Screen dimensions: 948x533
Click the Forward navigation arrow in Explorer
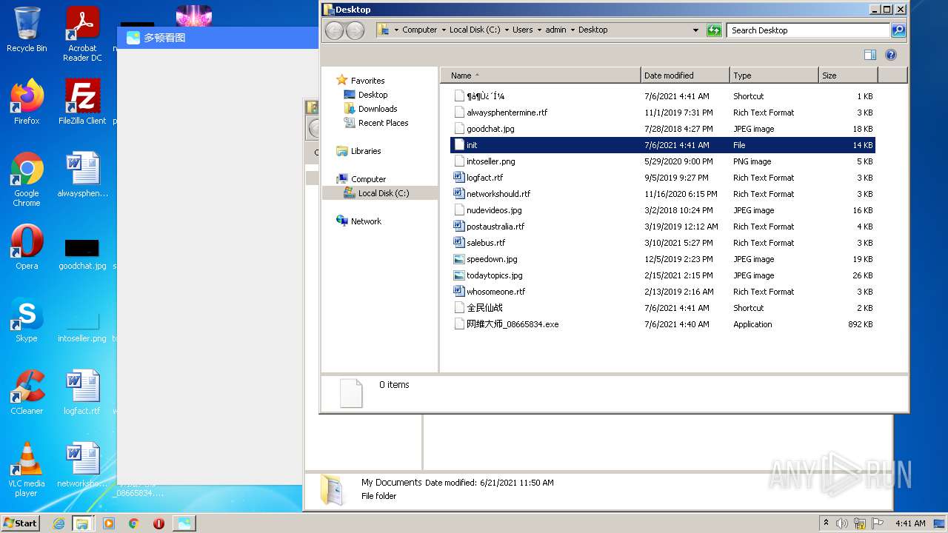(355, 30)
